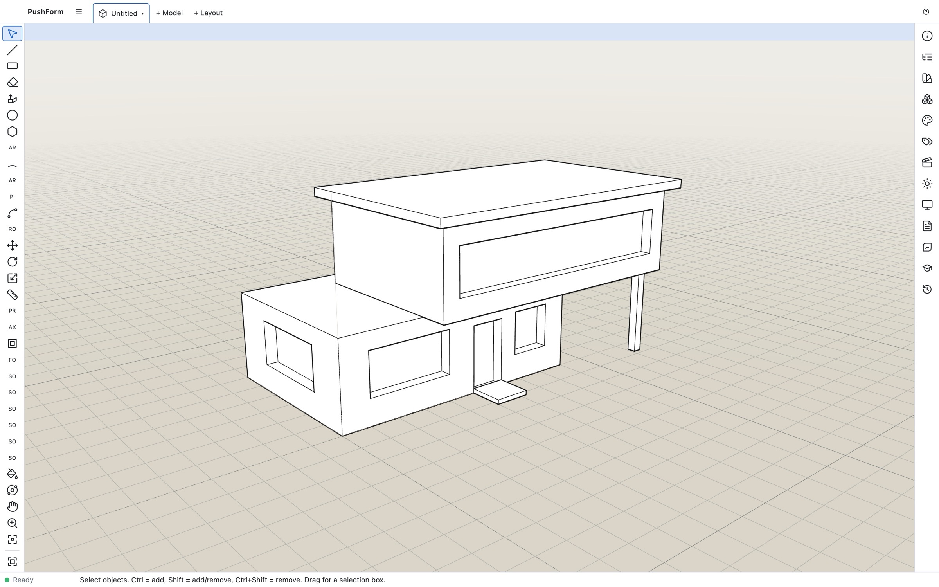Pick the Tape Measure tool
The width and height of the screenshot is (939, 587).
[12, 294]
